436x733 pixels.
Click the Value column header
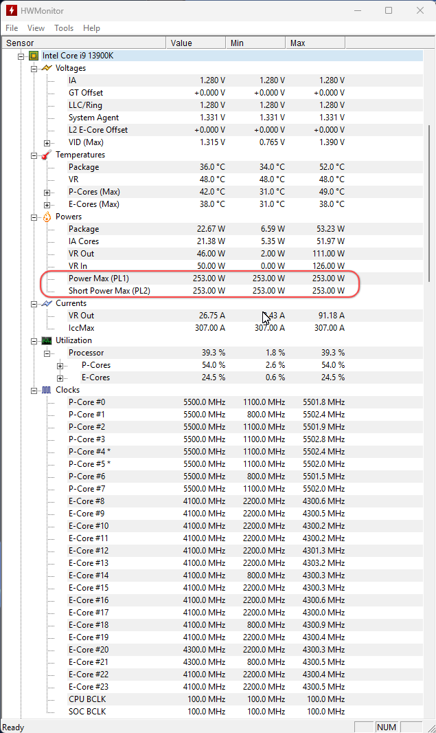point(196,43)
